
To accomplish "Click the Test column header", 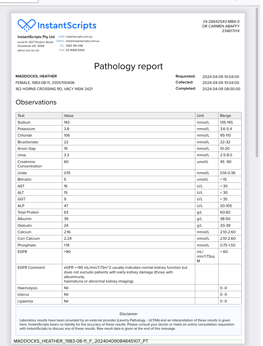I will point(21,116).
